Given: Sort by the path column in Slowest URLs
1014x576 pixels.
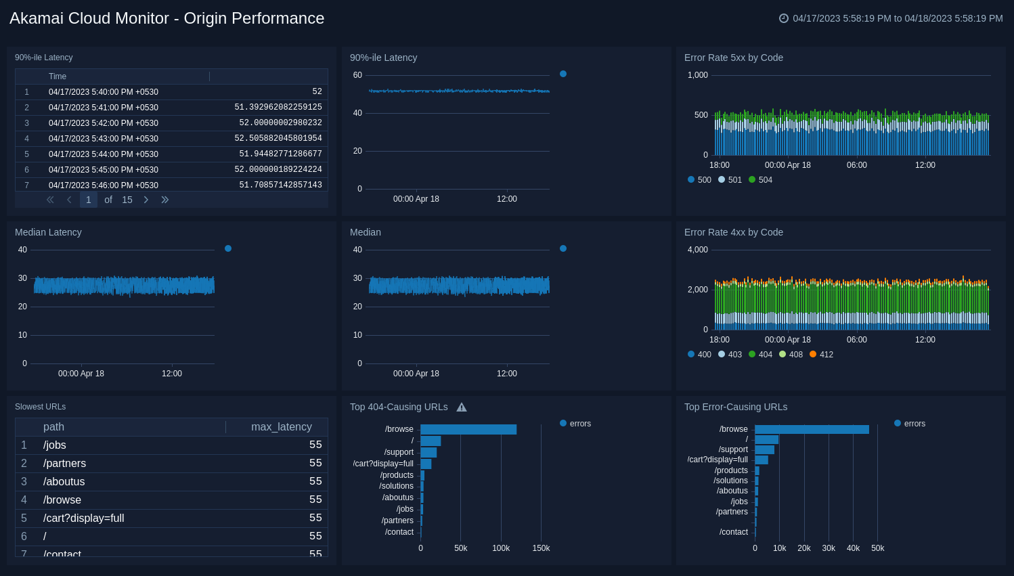Looking at the screenshot, I should (53, 426).
